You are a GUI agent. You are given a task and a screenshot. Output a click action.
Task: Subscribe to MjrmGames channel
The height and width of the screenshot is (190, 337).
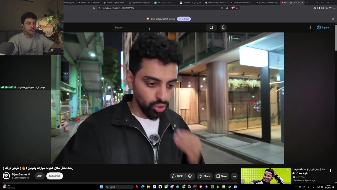tap(54, 176)
